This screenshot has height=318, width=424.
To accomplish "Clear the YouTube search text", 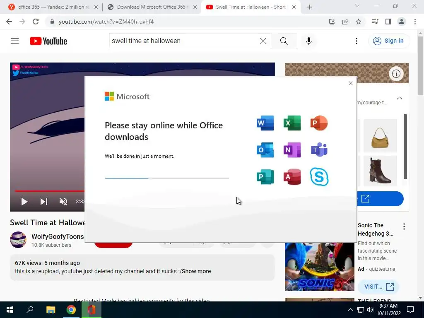I will [263, 41].
